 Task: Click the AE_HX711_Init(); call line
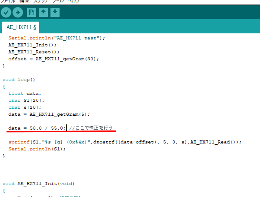33,45
